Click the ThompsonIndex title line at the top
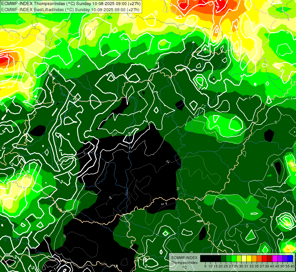This screenshot has width=296, height=272. coord(71,3)
